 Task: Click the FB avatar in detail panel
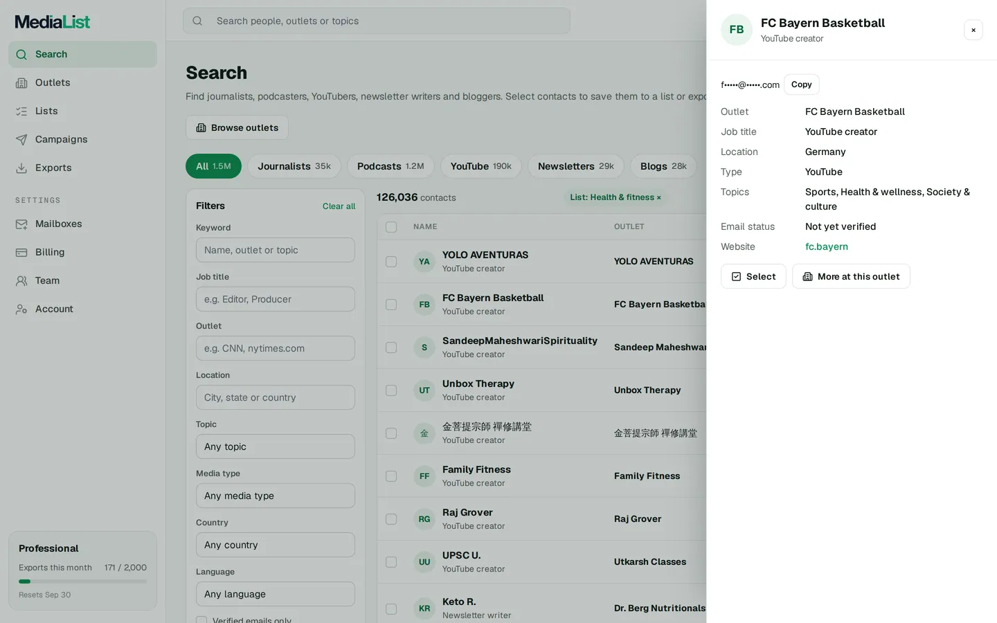737,30
